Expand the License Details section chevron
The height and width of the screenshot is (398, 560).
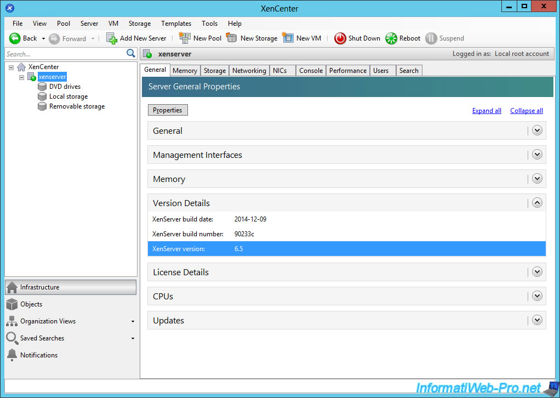[x=537, y=272]
